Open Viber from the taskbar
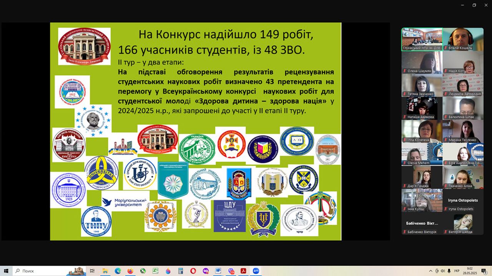492x276 pixels. click(231, 271)
